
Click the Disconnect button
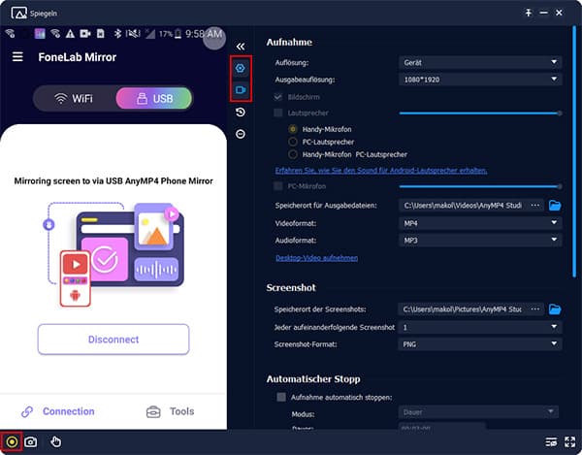[x=113, y=340]
